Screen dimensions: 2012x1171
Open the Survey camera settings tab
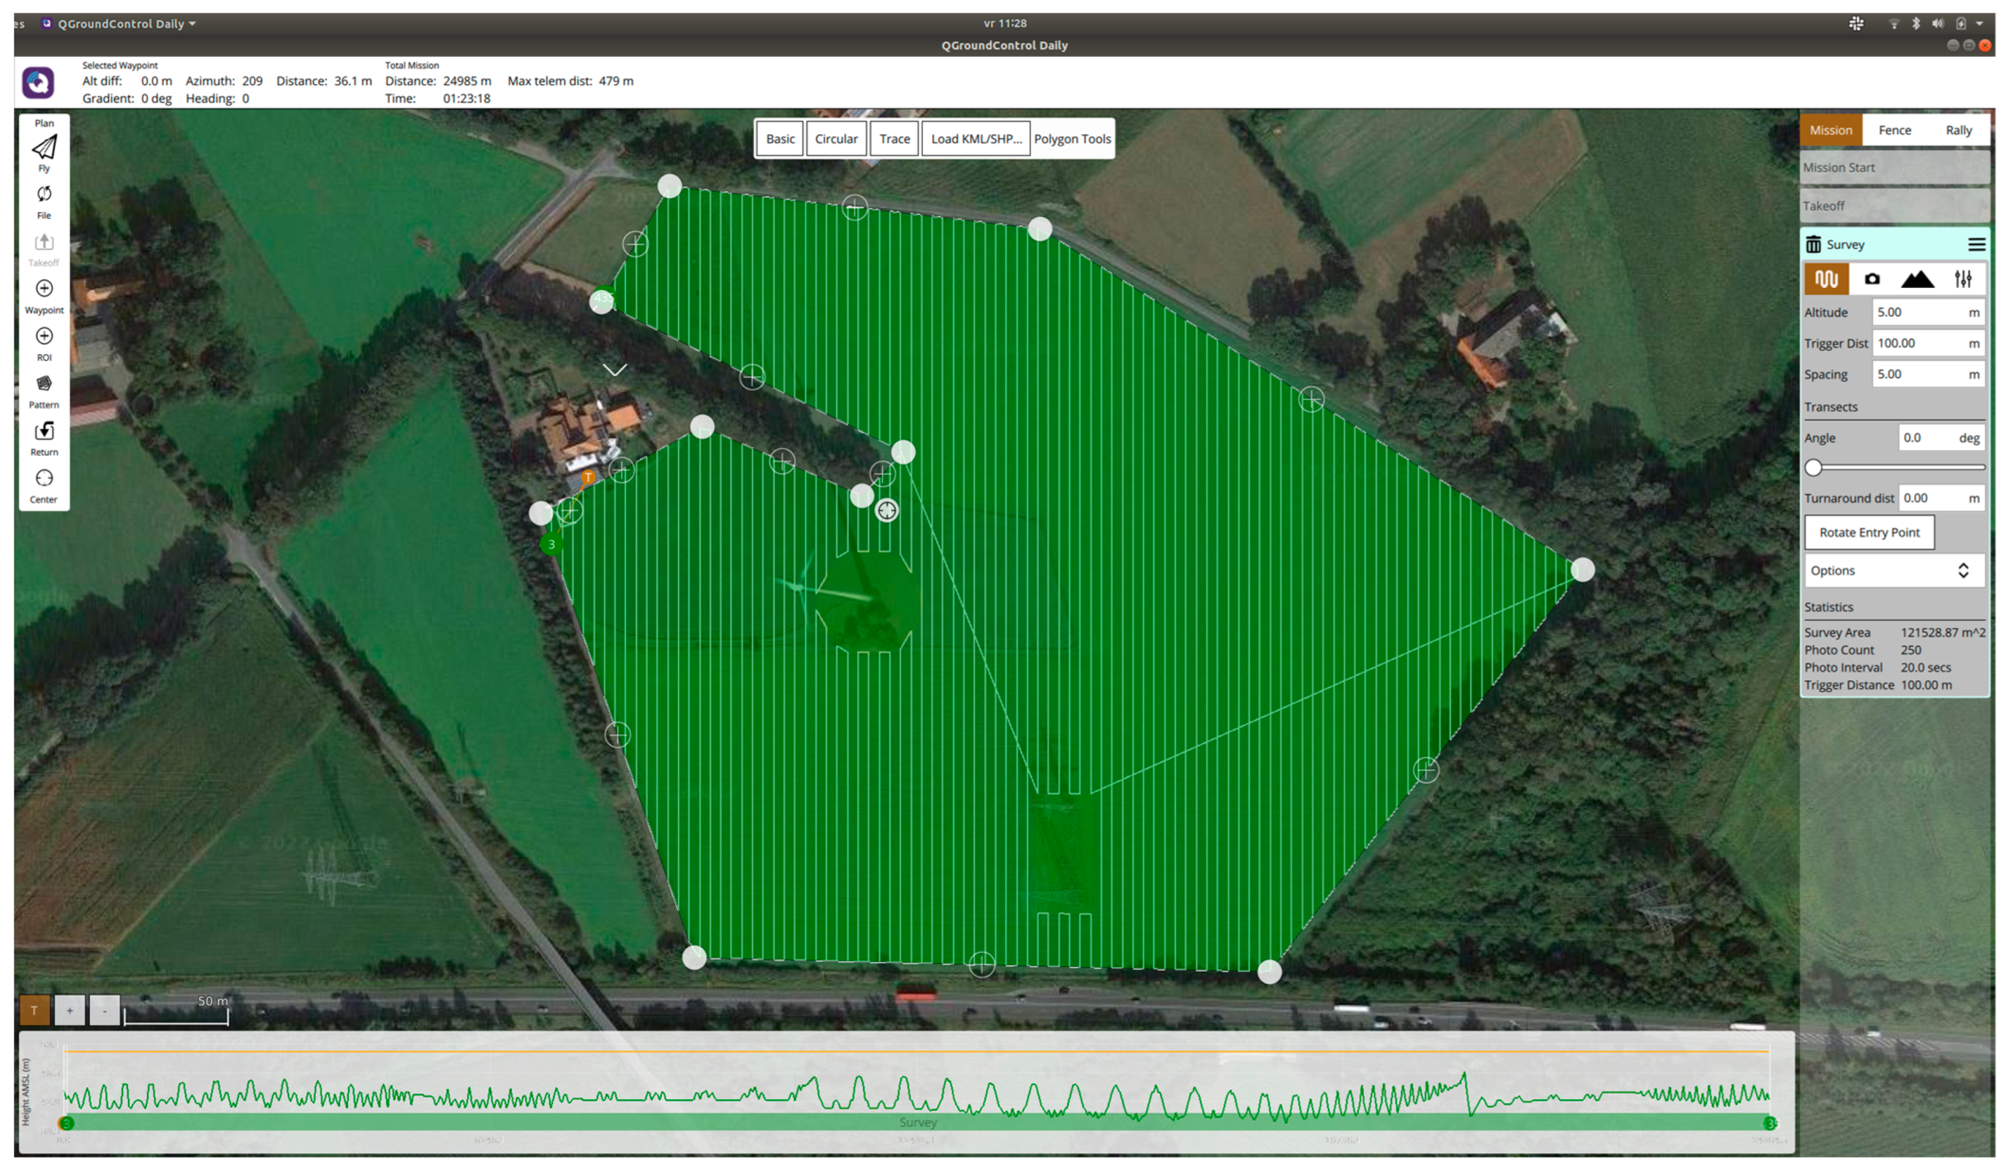pos(1872,279)
